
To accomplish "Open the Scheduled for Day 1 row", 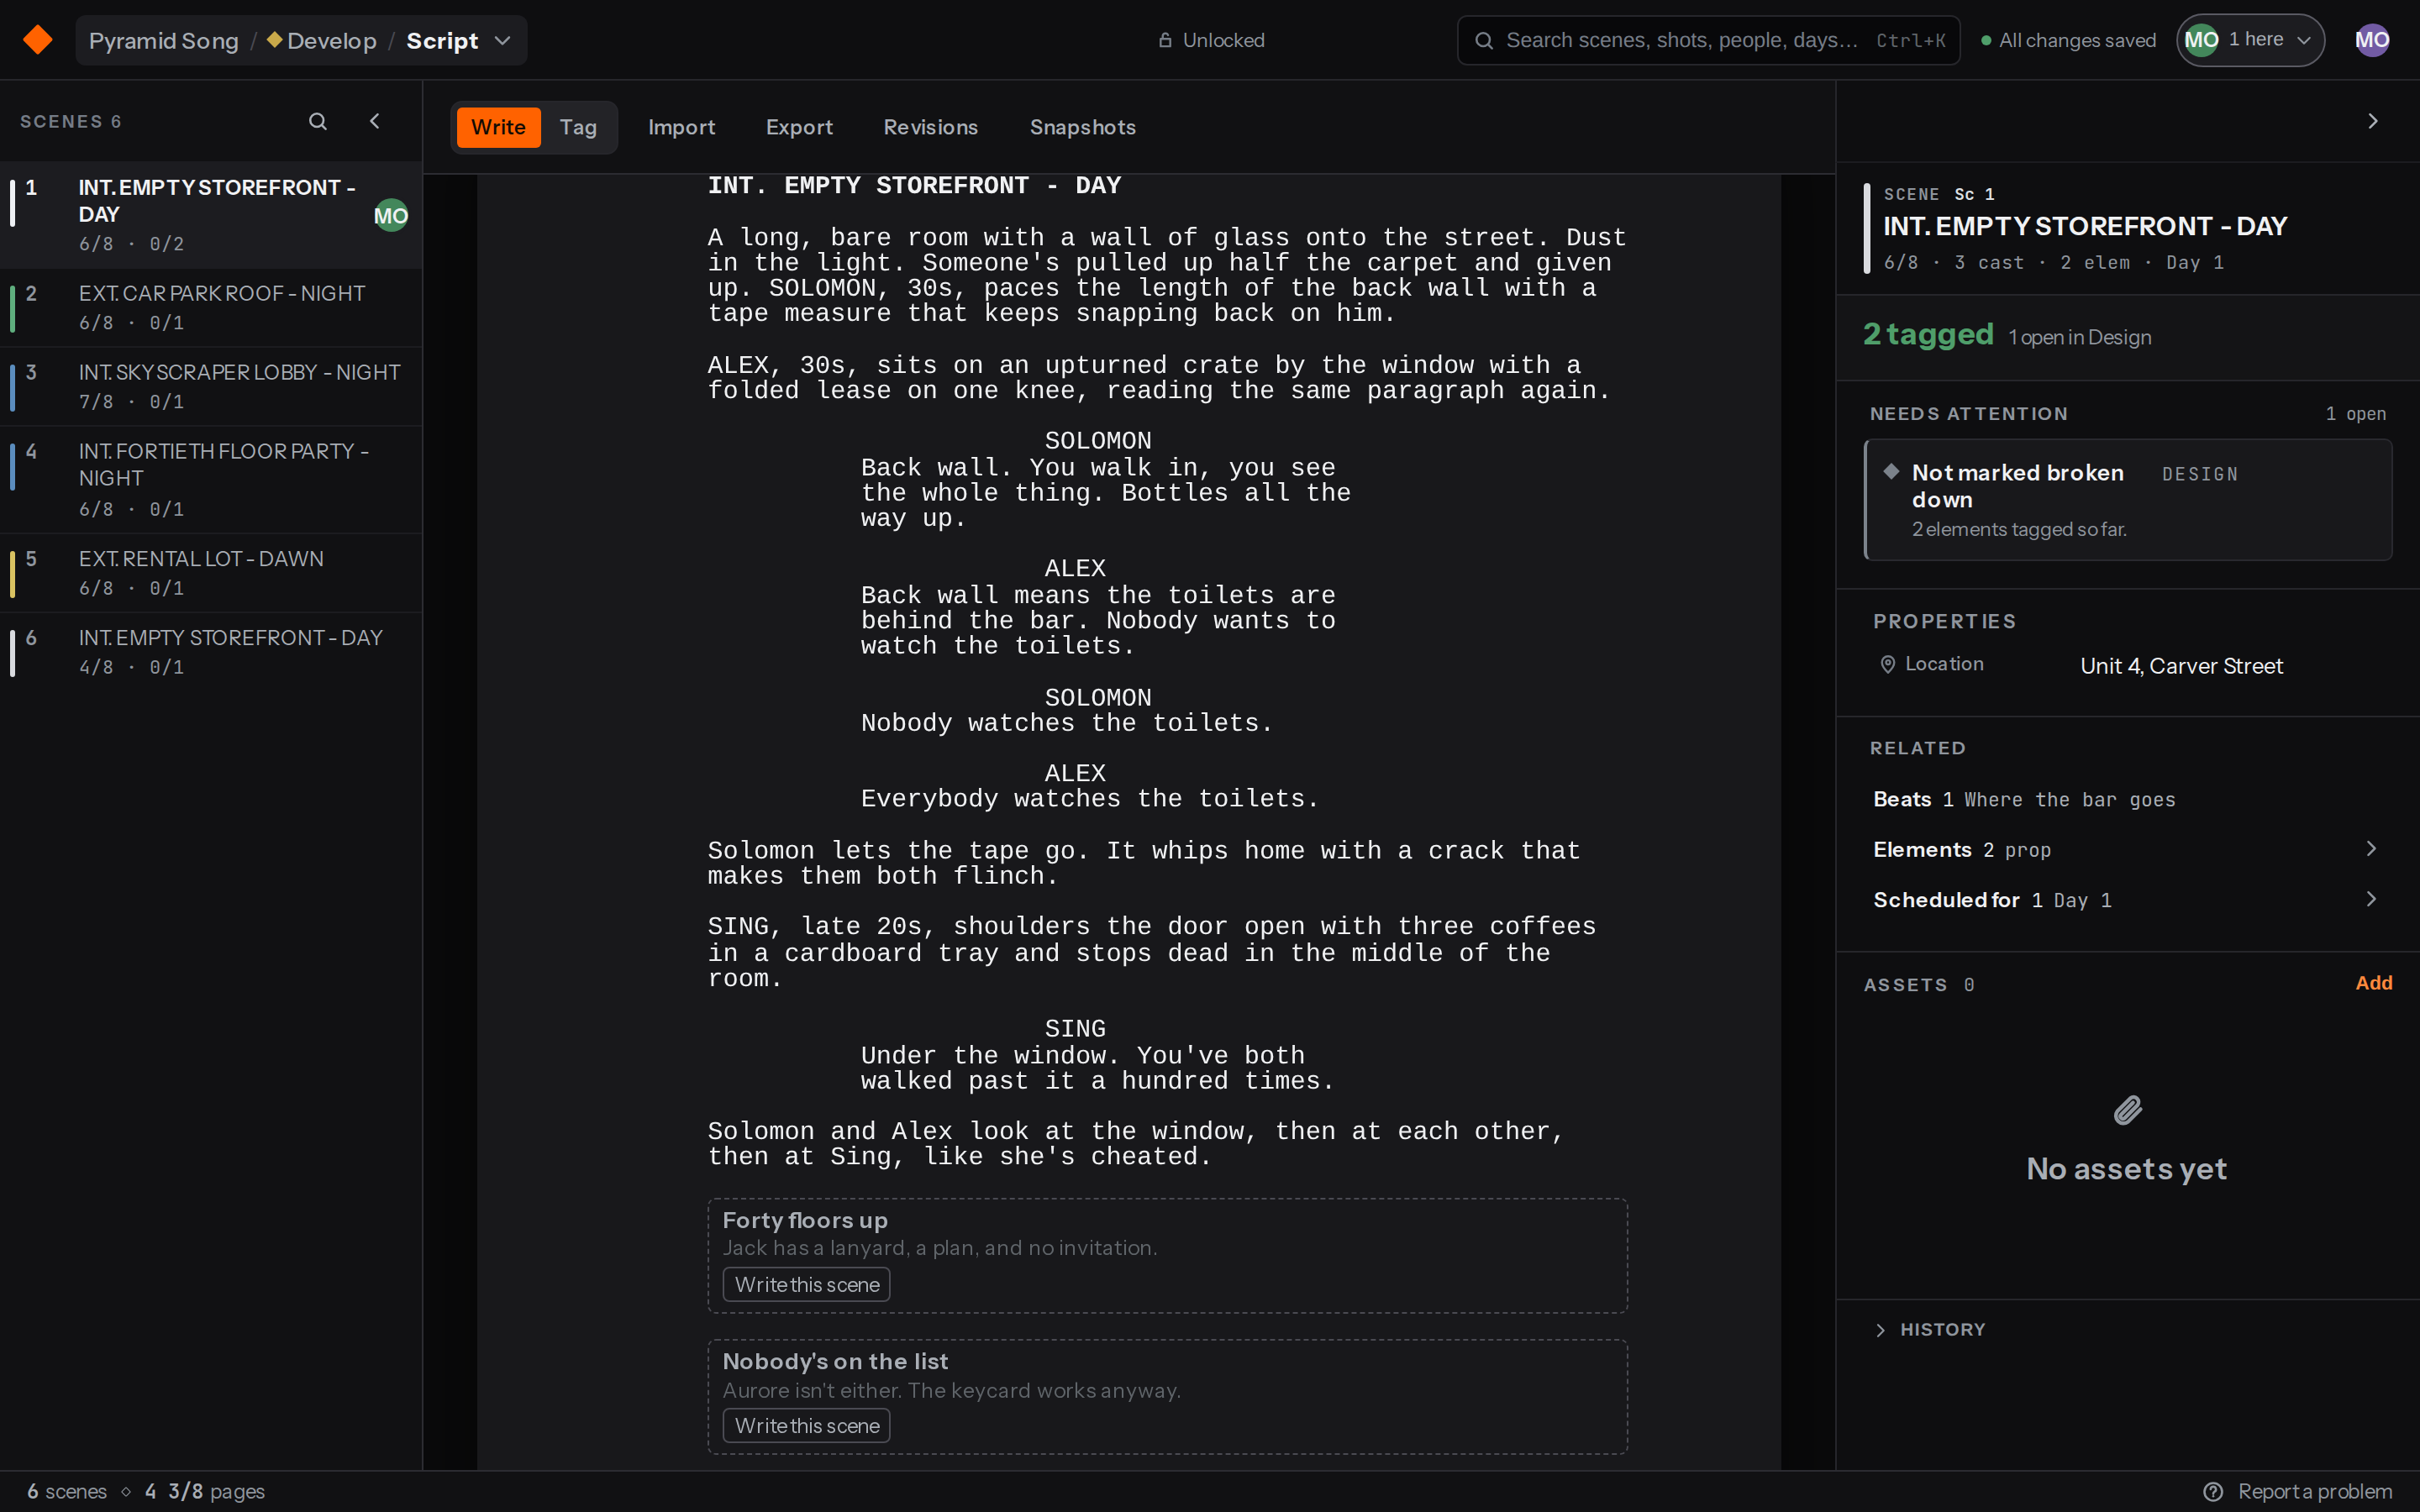I will point(2126,900).
